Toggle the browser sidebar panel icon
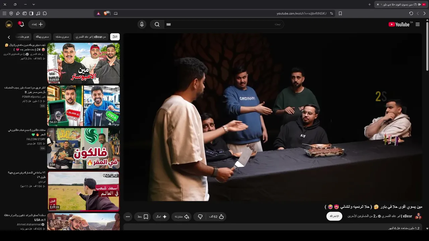Image resolution: width=429 pixels, height=241 pixels. point(31,13)
